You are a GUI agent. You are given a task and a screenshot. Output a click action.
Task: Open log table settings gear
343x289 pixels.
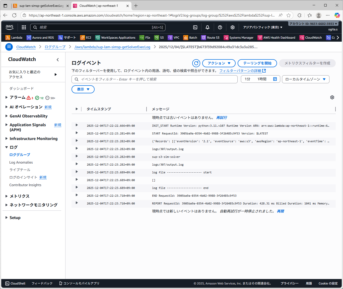(332, 97)
